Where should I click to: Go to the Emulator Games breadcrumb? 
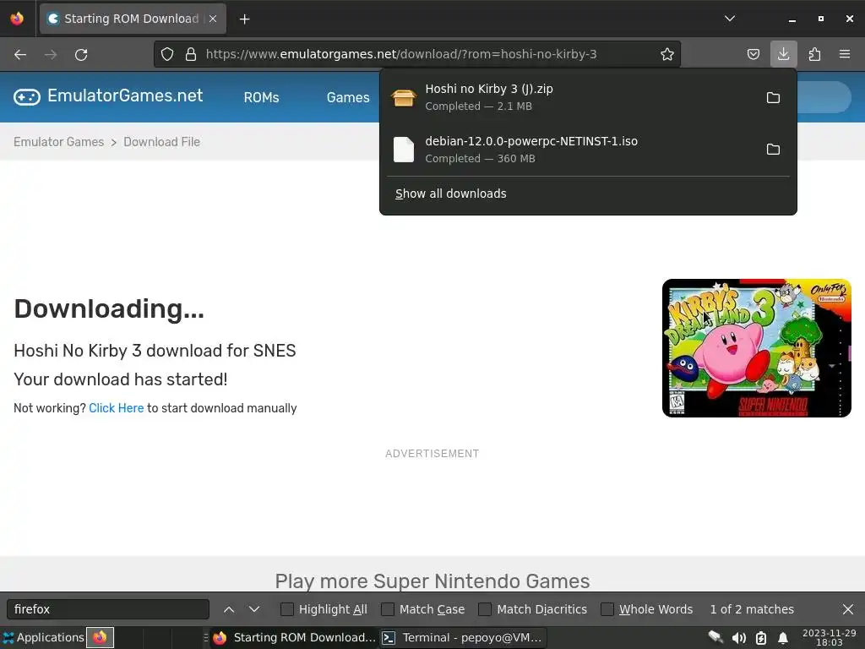58,142
